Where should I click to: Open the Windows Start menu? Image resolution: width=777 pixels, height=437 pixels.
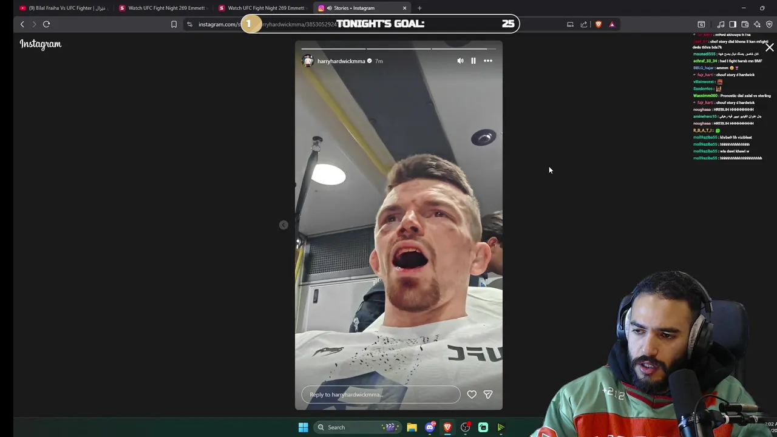click(303, 427)
